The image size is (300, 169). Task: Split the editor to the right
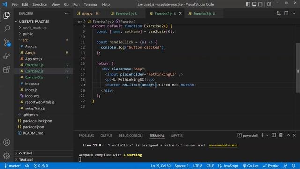286,14
